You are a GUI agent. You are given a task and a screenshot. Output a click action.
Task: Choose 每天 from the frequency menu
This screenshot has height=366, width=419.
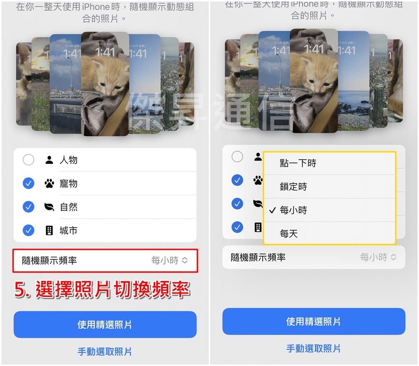coord(330,233)
